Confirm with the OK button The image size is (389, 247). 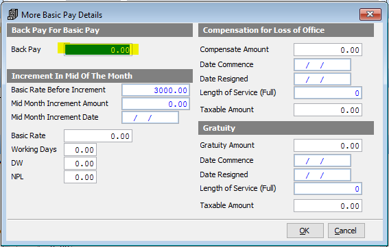click(305, 231)
